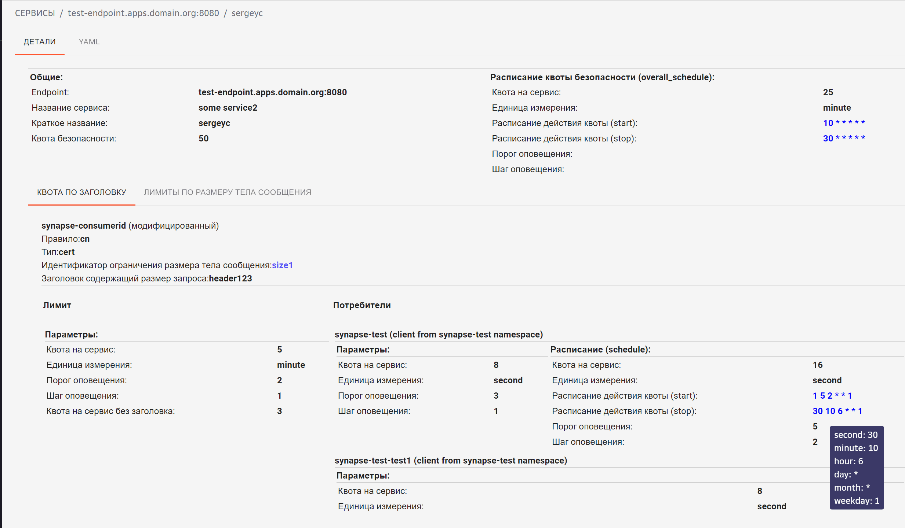
Task: Click consumer schedule start cron 1 5 2 * * 1
Action: [x=832, y=396]
